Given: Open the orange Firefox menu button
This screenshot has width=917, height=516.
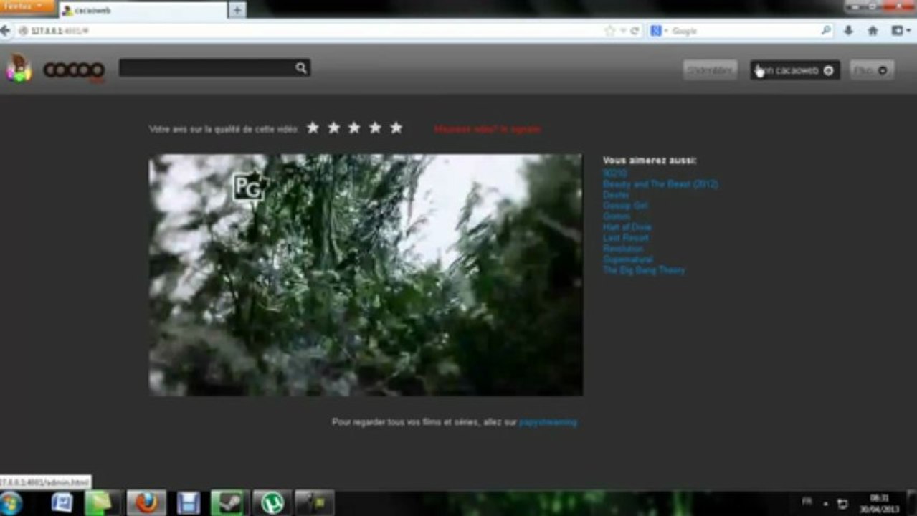Looking at the screenshot, I should pos(27,6).
